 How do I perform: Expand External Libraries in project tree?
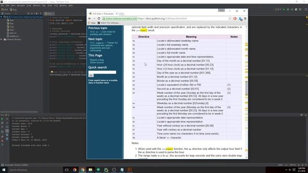tap(1, 39)
